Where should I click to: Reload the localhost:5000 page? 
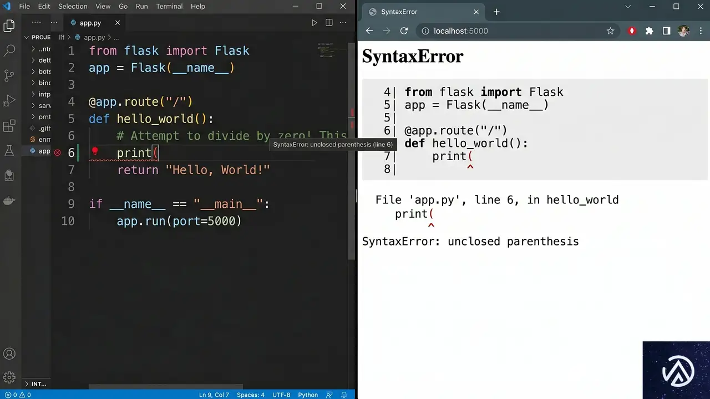404,31
